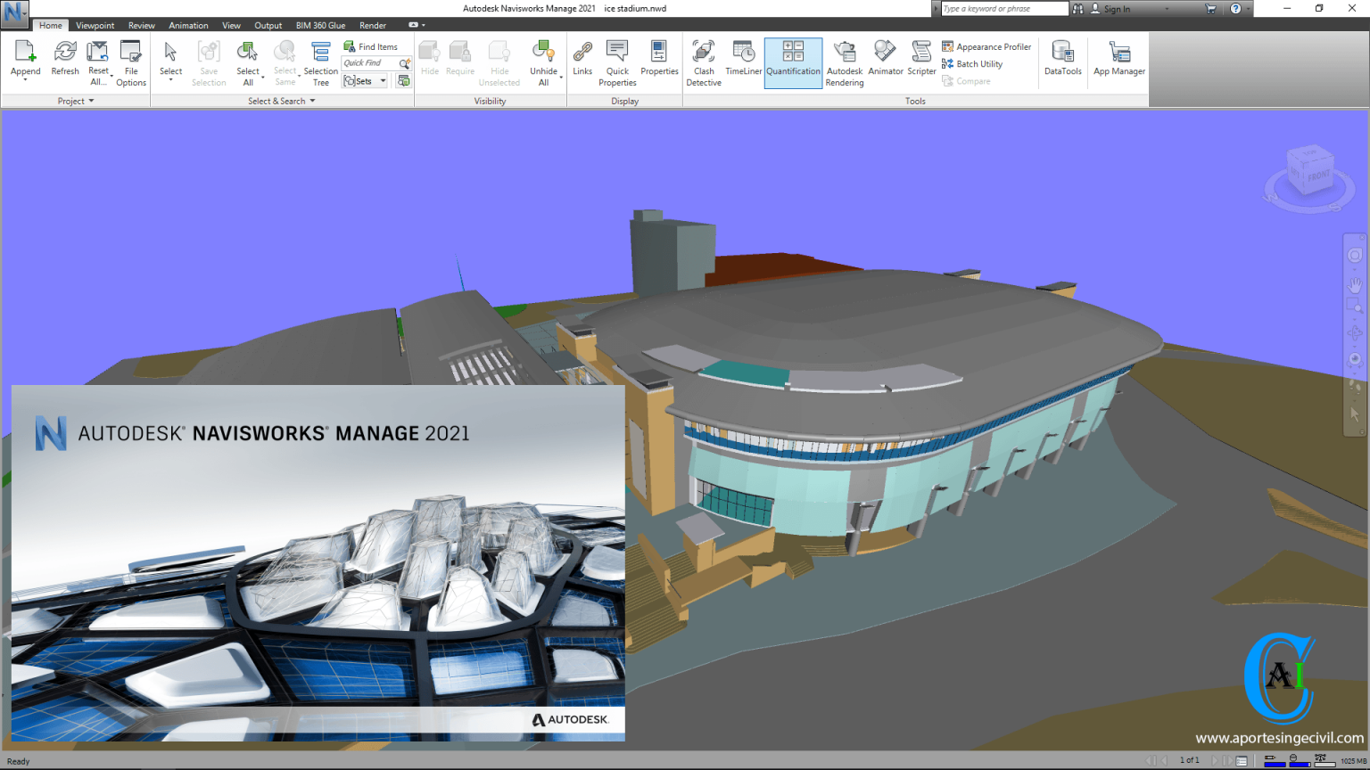The width and height of the screenshot is (1370, 770).
Task: Click the Unhide All icon
Action: pos(543,52)
